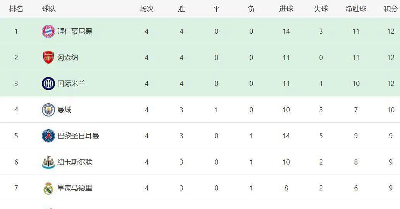Viewport: 400px width, 209px height.
Task: Click the Bayern Munich club logo
Action: 48,31
